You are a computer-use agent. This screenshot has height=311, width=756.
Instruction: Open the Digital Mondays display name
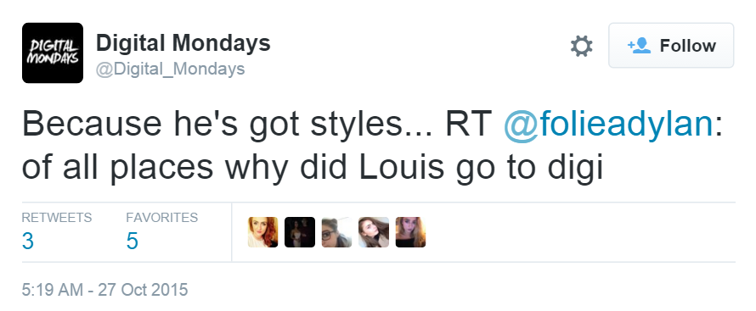coord(183,42)
